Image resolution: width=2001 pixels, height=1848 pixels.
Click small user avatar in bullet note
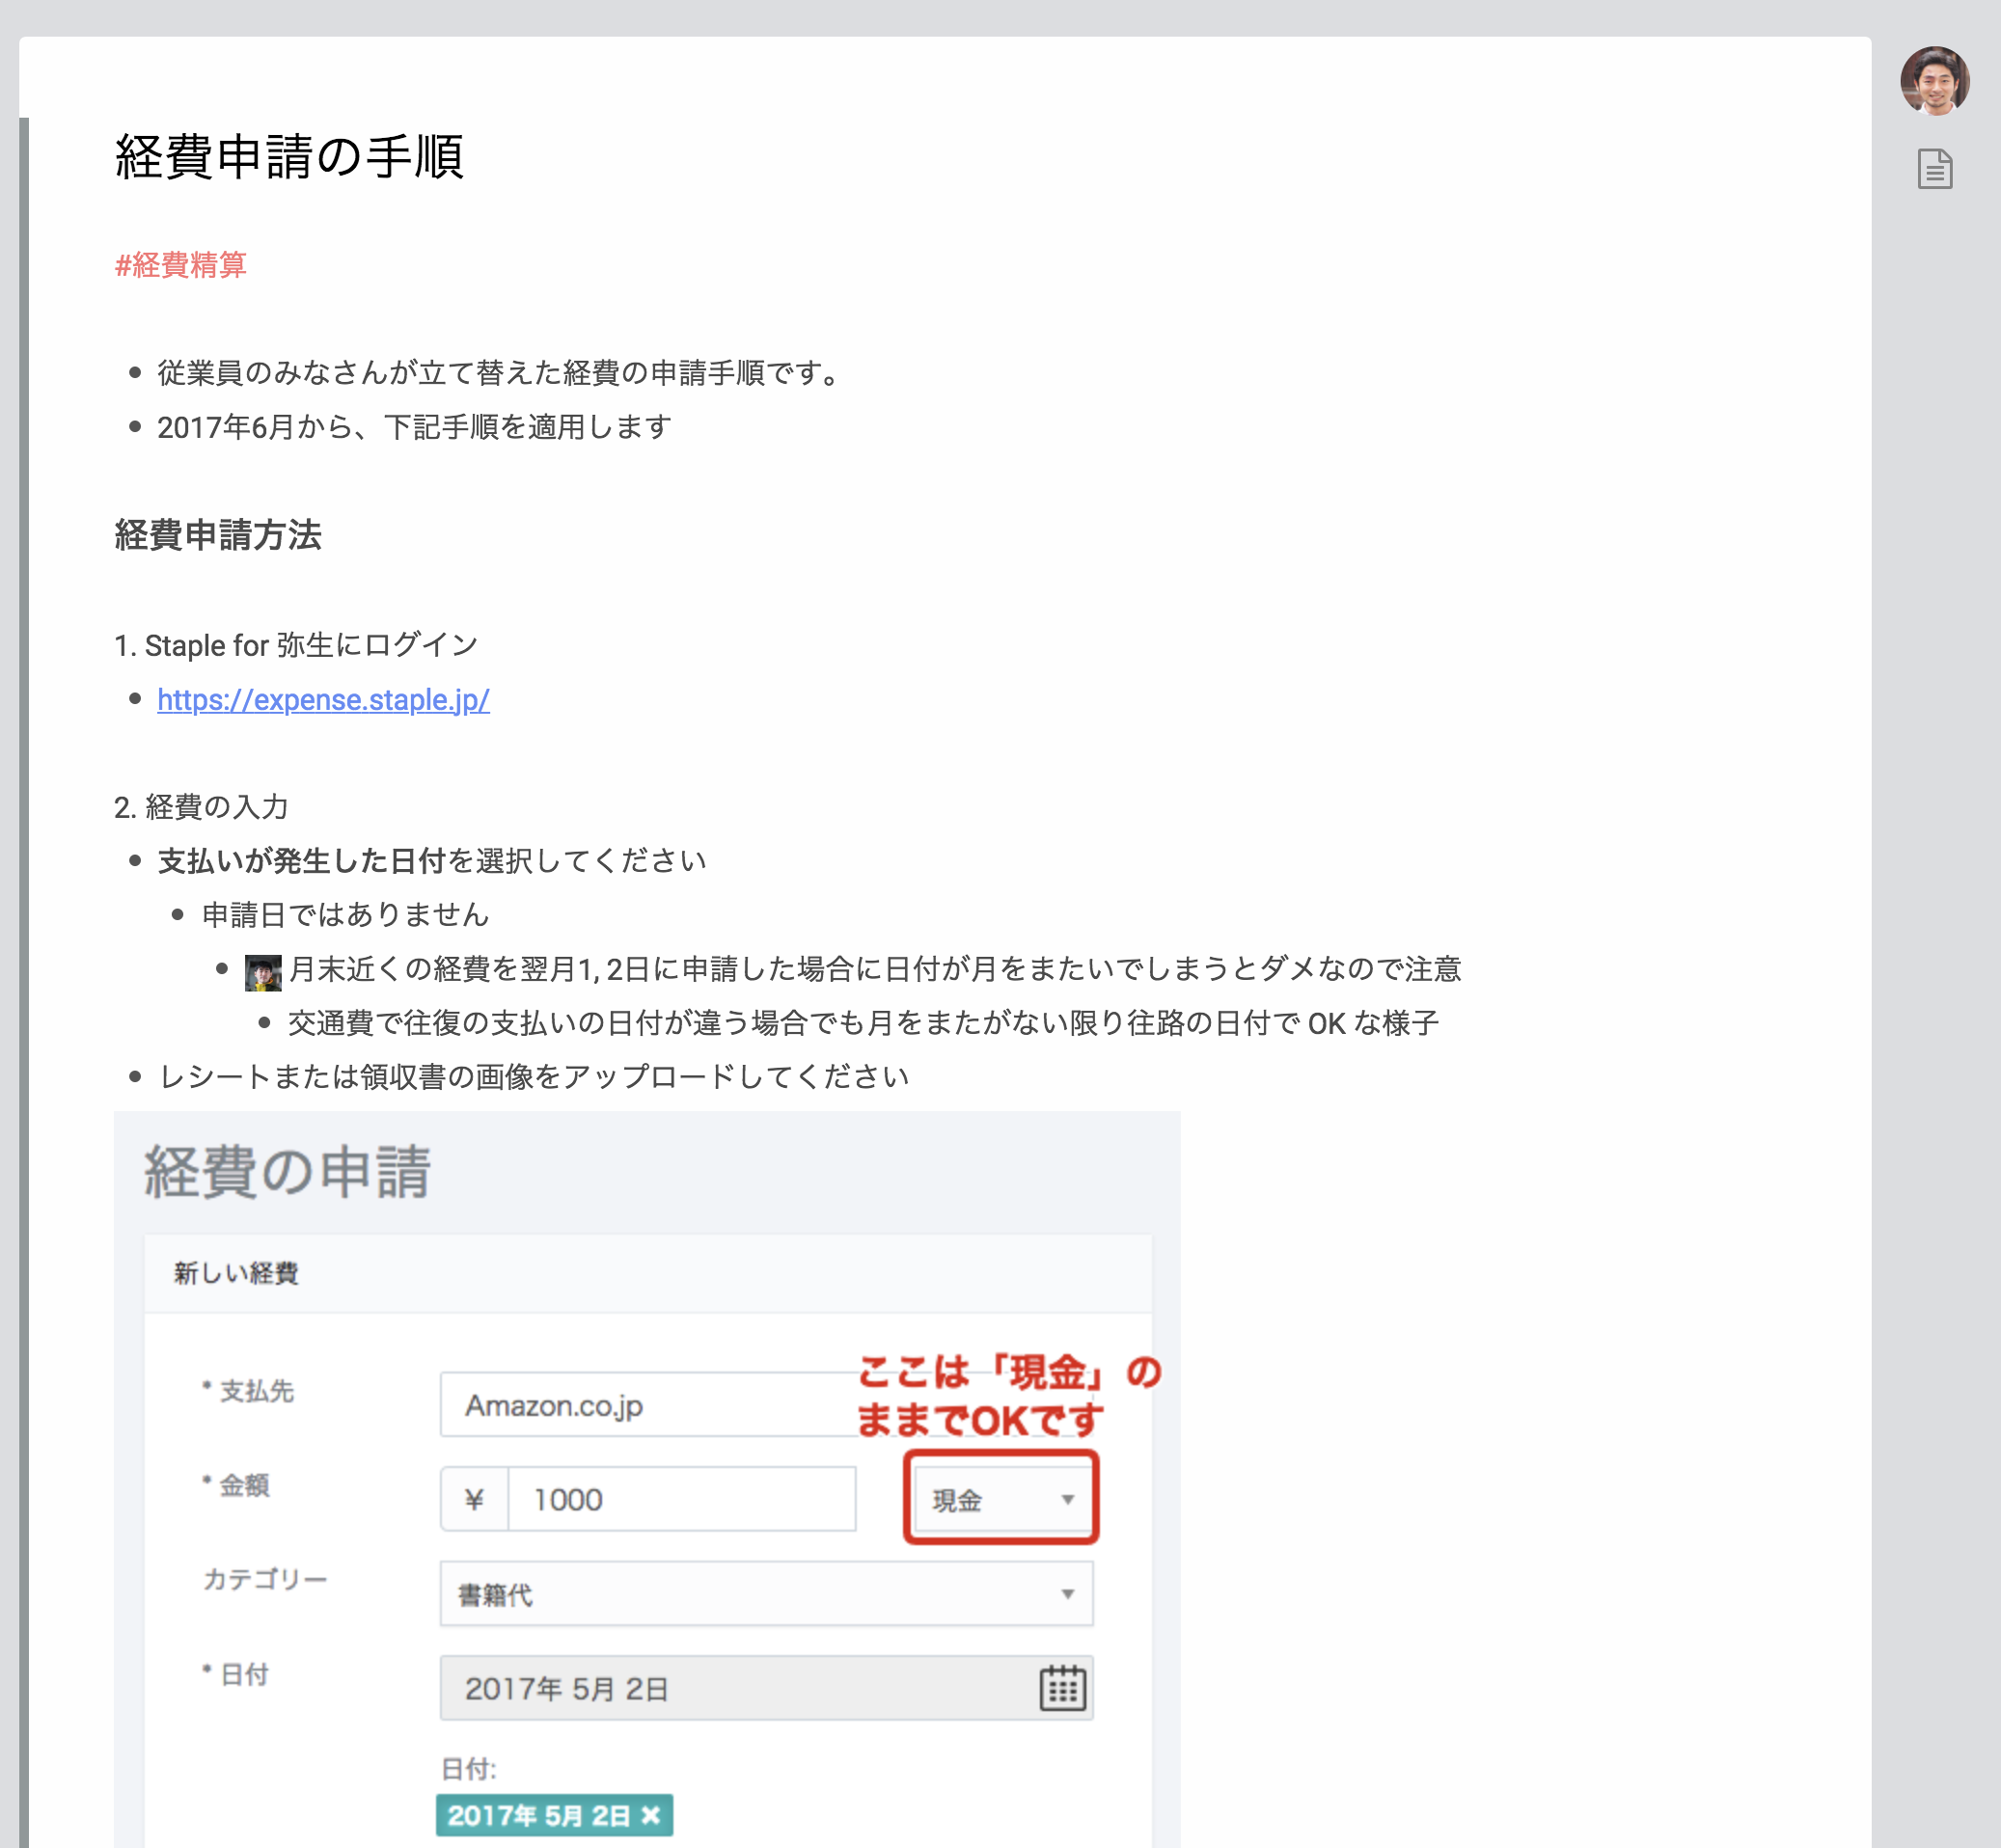(263, 972)
